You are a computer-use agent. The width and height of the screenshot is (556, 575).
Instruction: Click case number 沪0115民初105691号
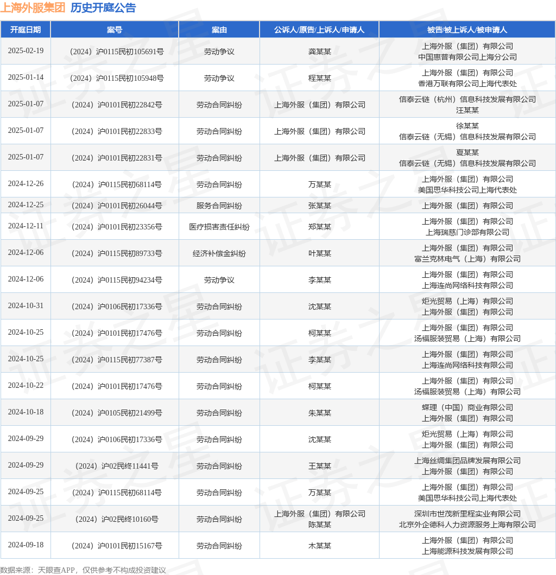point(130,52)
